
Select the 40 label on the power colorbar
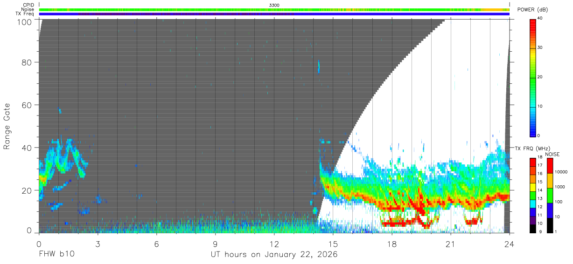pos(541,18)
